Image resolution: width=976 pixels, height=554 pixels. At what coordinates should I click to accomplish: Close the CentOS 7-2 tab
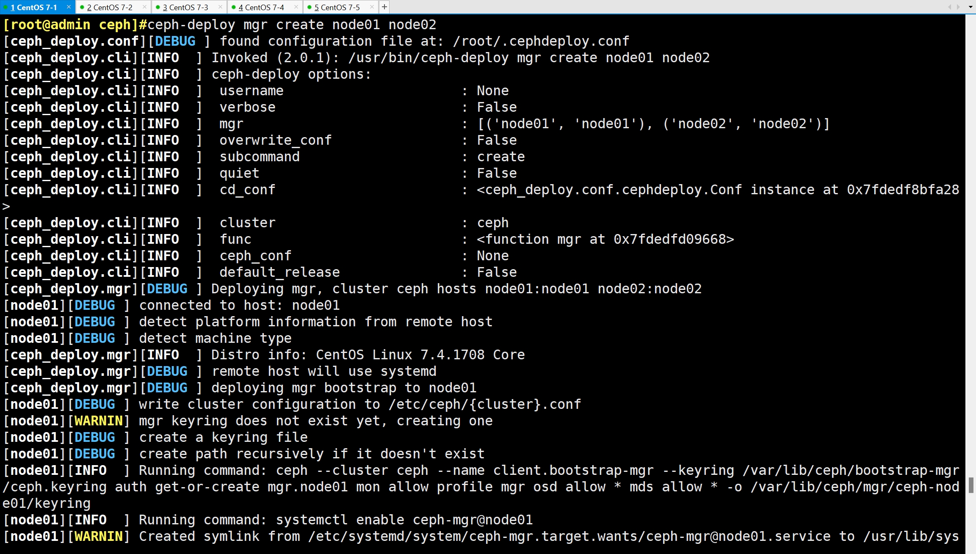[x=144, y=7]
